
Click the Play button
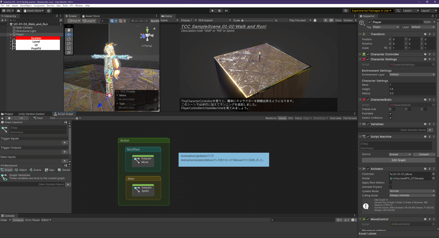(x=213, y=11)
